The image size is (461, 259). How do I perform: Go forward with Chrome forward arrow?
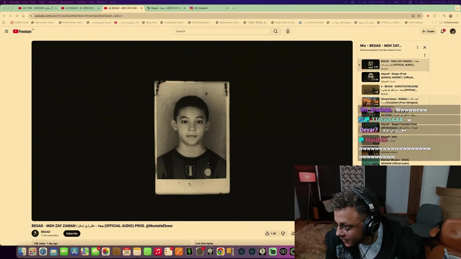(x=10, y=16)
